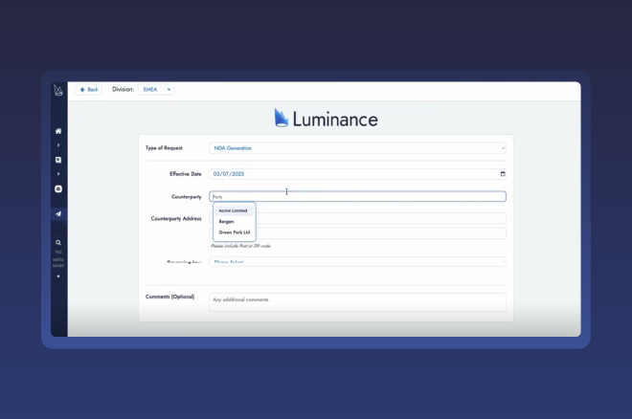Go back using the Back button
Viewport: 632px width, 419px height.
coord(89,89)
